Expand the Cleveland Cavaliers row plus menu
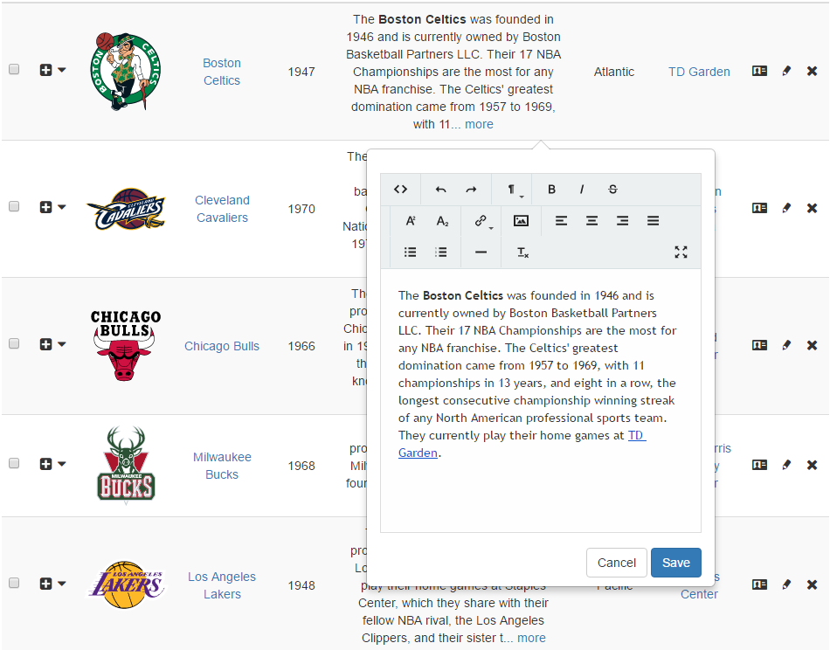The height and width of the screenshot is (650, 830). 52,207
